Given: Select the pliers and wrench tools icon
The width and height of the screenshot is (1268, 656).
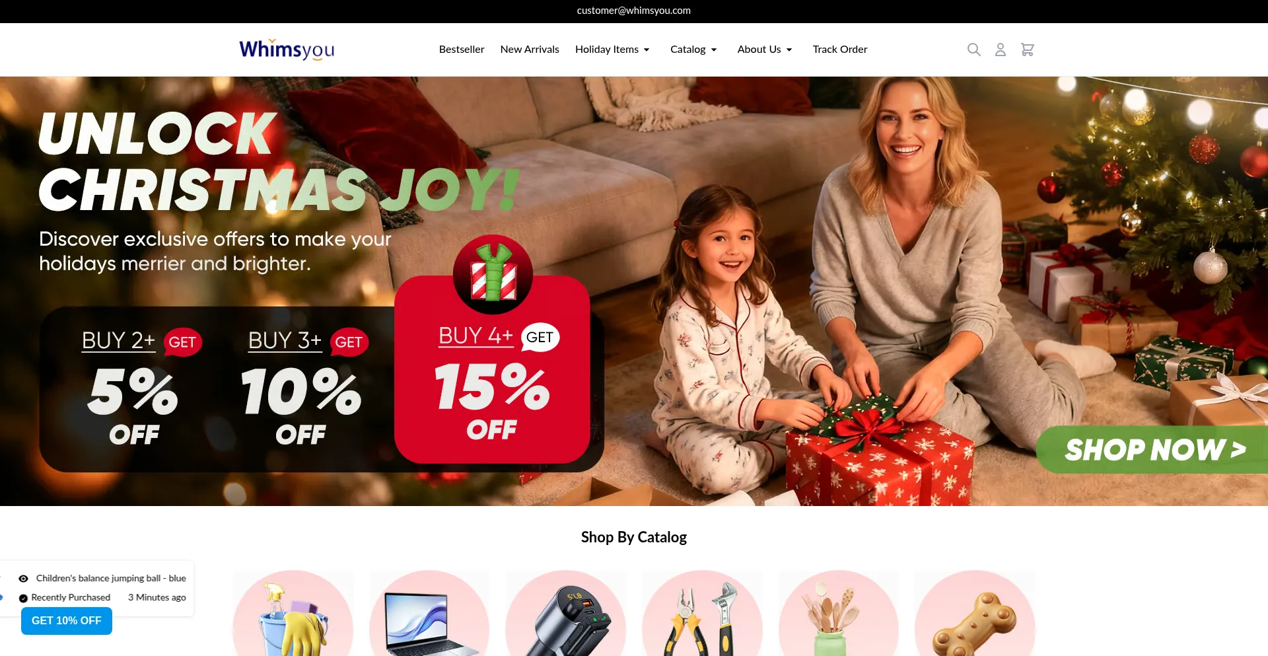Looking at the screenshot, I should pyautogui.click(x=702, y=614).
